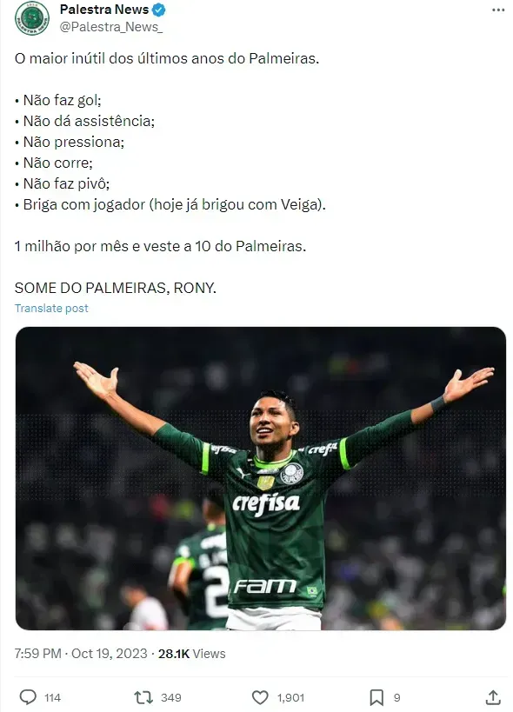Bookmark this post via bookmark icon

point(376,697)
